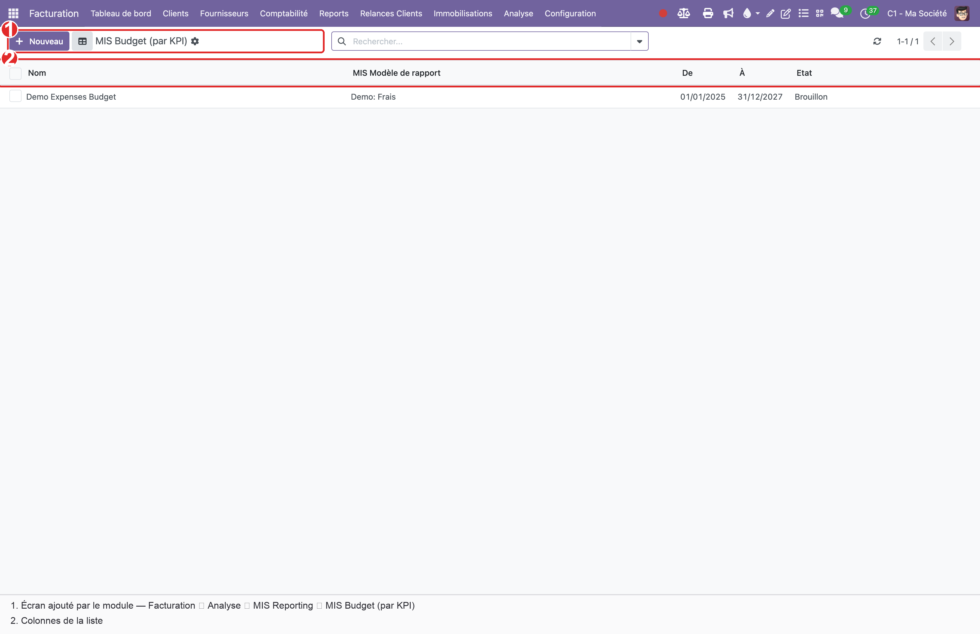
Task: Click gear icon next to MIS Budget title
Action: click(195, 41)
